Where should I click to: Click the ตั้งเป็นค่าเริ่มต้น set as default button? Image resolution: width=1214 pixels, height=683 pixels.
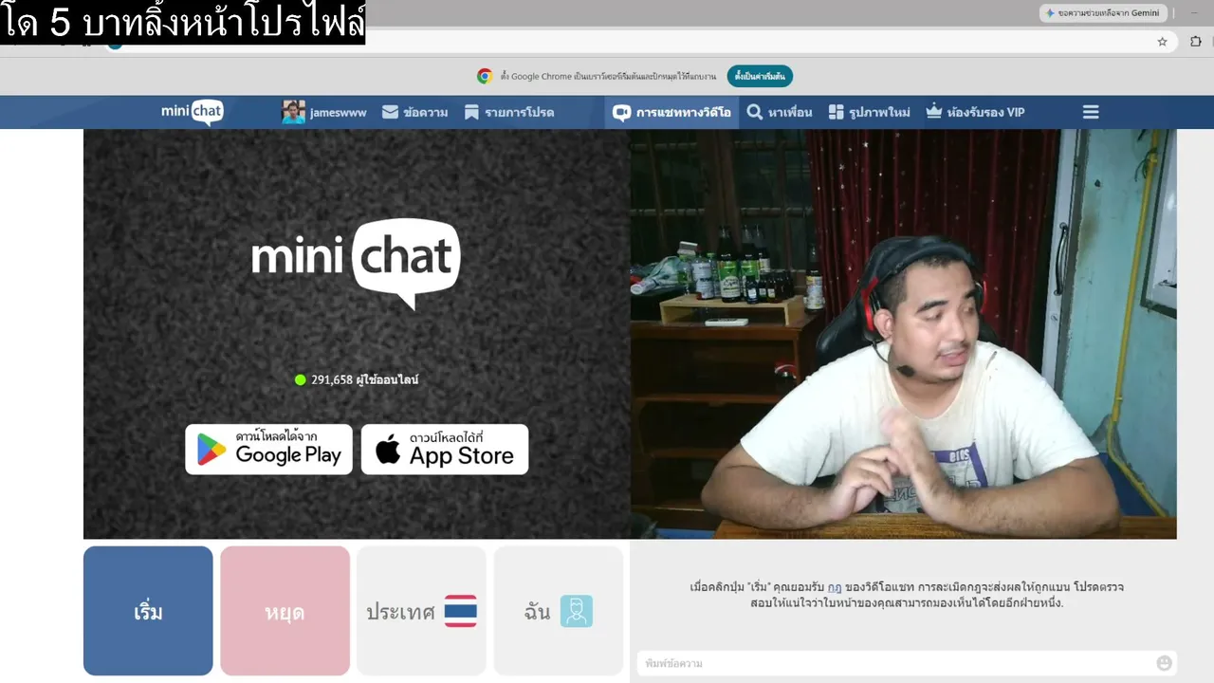(760, 76)
